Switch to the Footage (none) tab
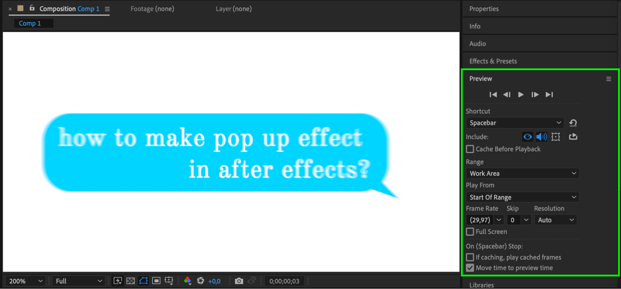621x289 pixels. point(152,9)
